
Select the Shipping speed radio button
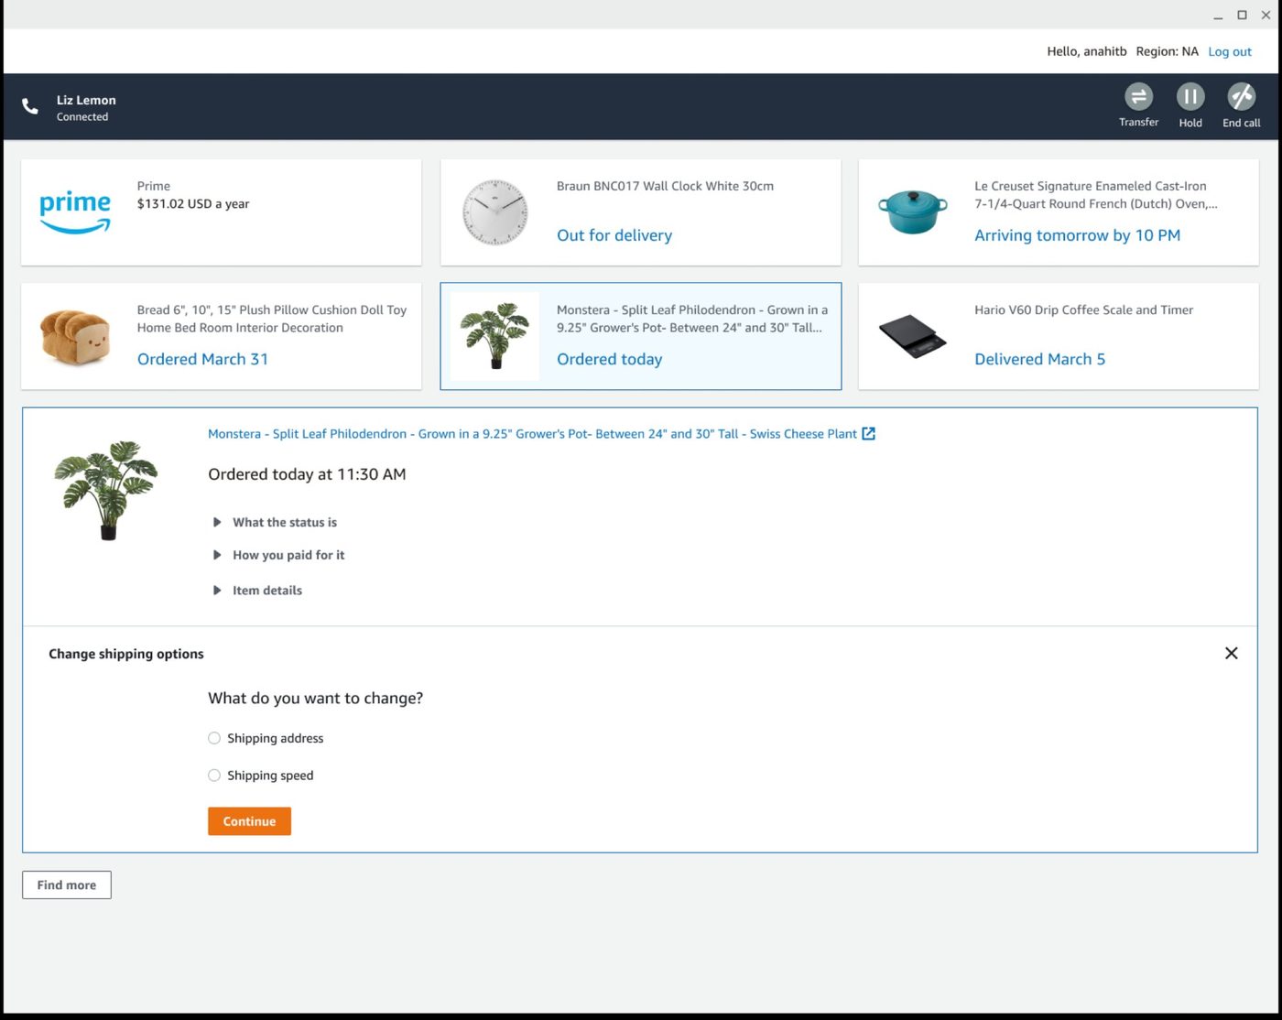pyautogui.click(x=214, y=776)
